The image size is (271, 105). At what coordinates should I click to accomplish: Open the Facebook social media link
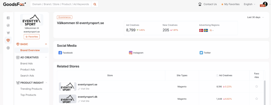click(x=66, y=53)
